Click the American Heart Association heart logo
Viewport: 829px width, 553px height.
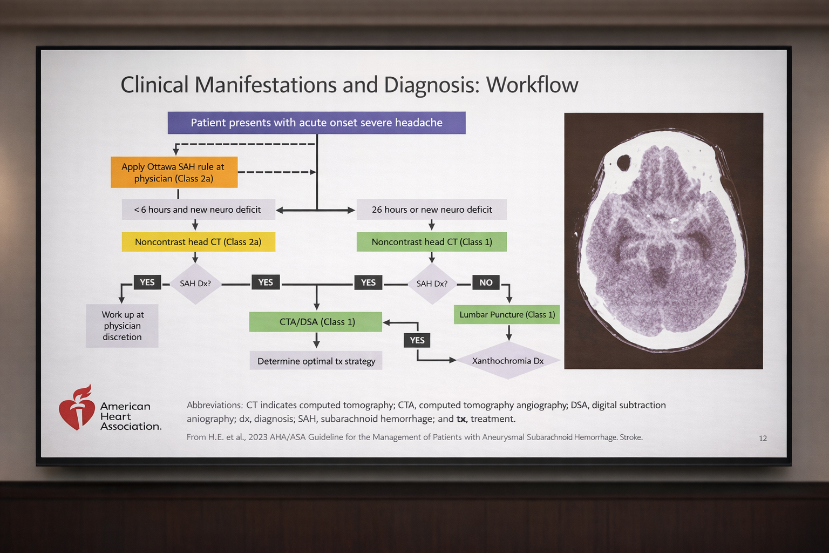77,408
